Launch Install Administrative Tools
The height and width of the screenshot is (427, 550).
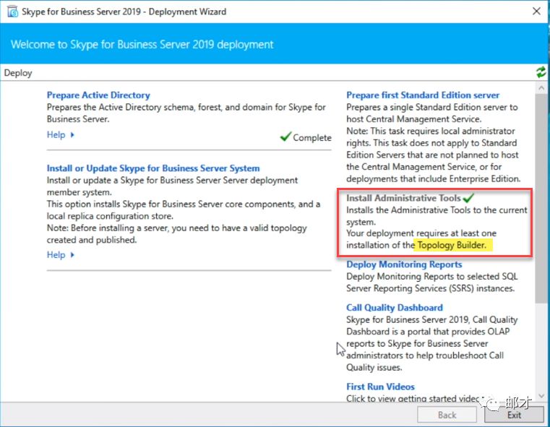tap(403, 198)
